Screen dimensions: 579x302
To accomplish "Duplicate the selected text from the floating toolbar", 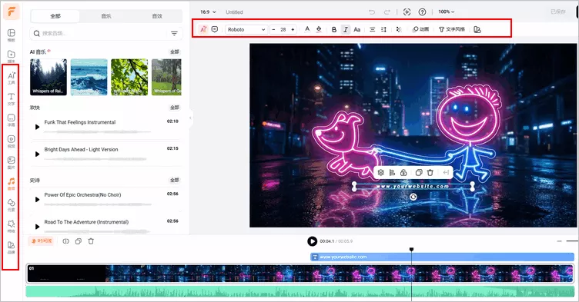I will 419,173.
